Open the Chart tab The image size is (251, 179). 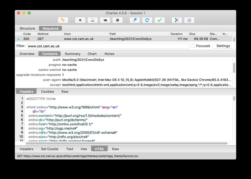(92, 54)
